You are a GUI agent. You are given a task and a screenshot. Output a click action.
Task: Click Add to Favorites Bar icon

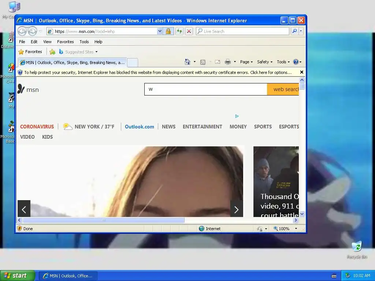coord(52,52)
